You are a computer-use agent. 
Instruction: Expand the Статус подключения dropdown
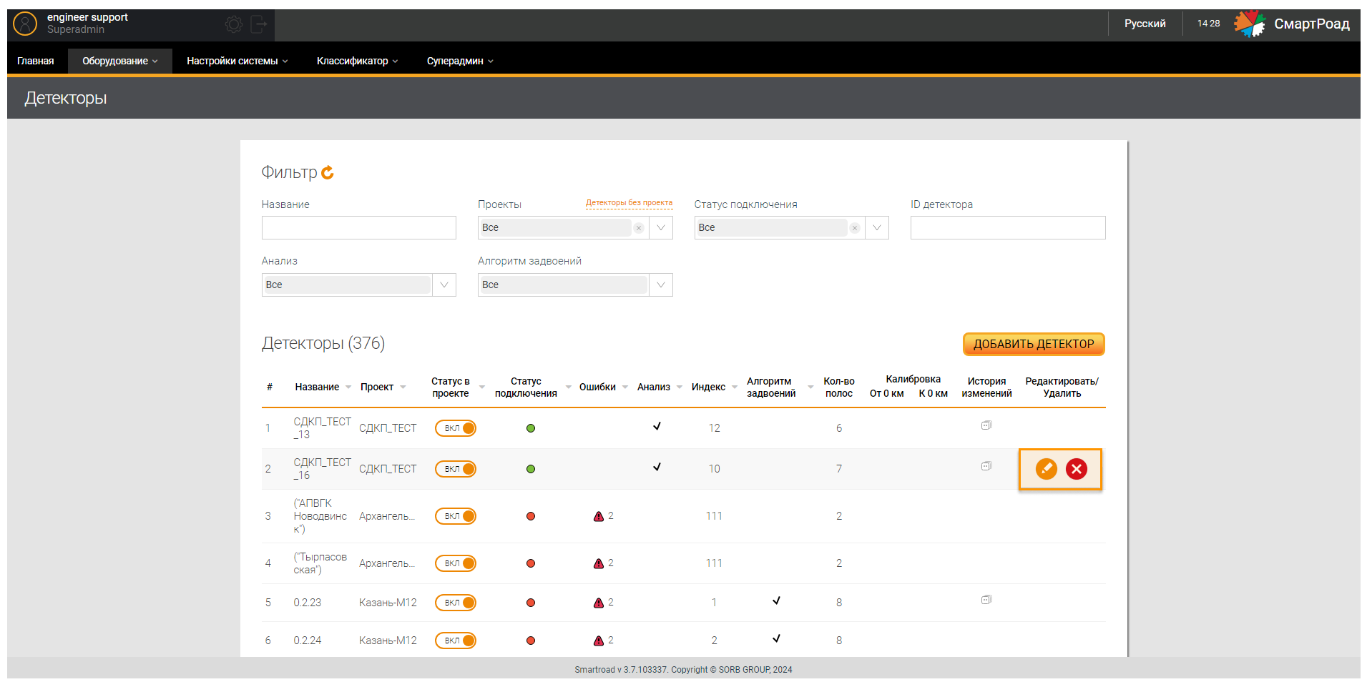[x=877, y=228]
